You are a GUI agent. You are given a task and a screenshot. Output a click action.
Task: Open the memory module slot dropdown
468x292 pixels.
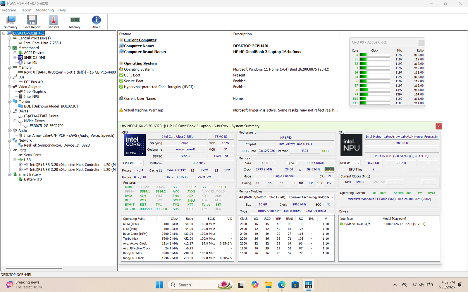[x=286, y=197]
